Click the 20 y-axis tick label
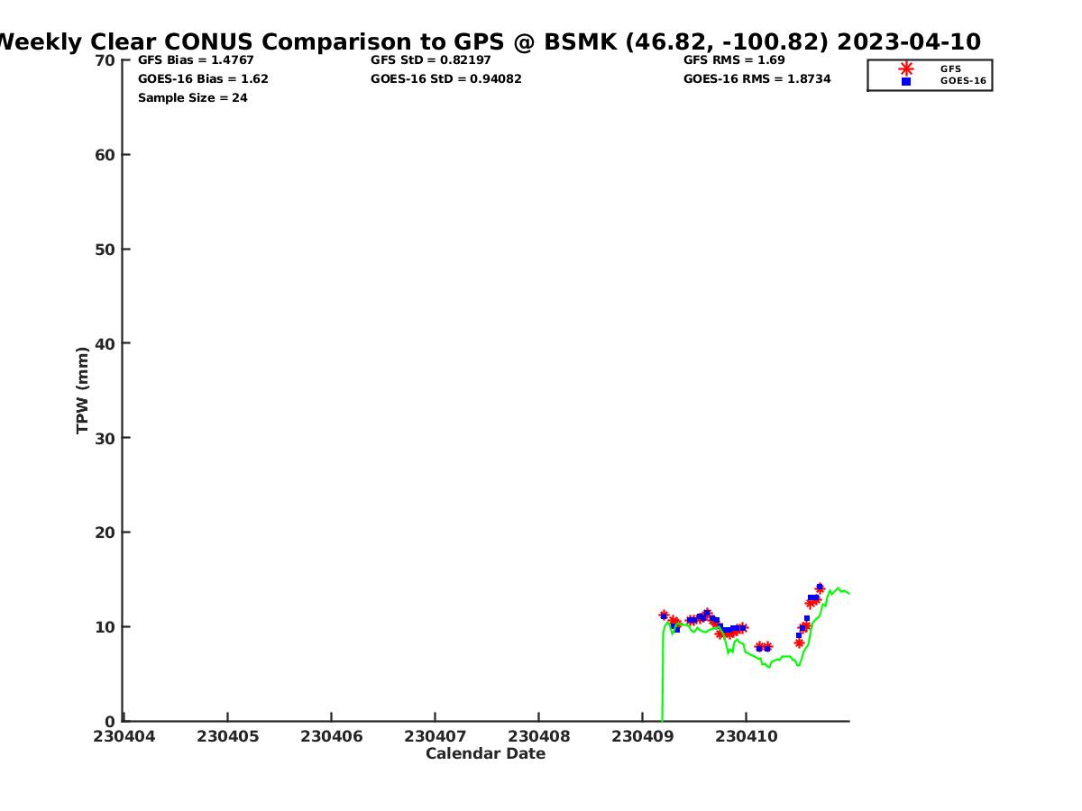This screenshot has height=811, width=1082. point(105,533)
